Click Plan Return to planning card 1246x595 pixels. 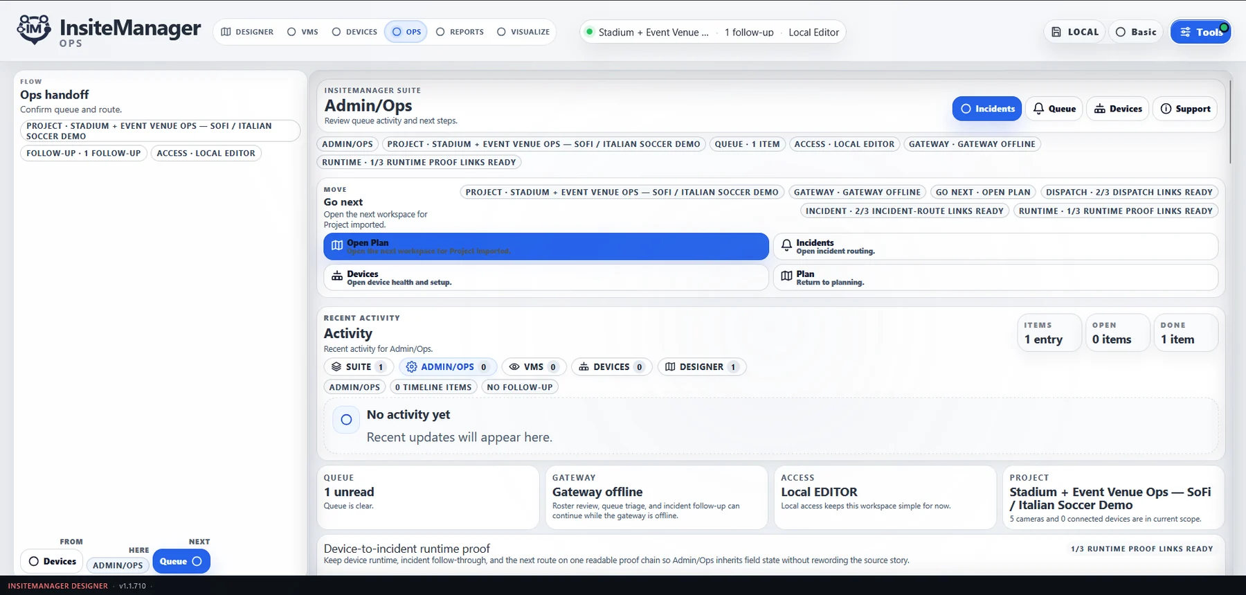tap(995, 278)
